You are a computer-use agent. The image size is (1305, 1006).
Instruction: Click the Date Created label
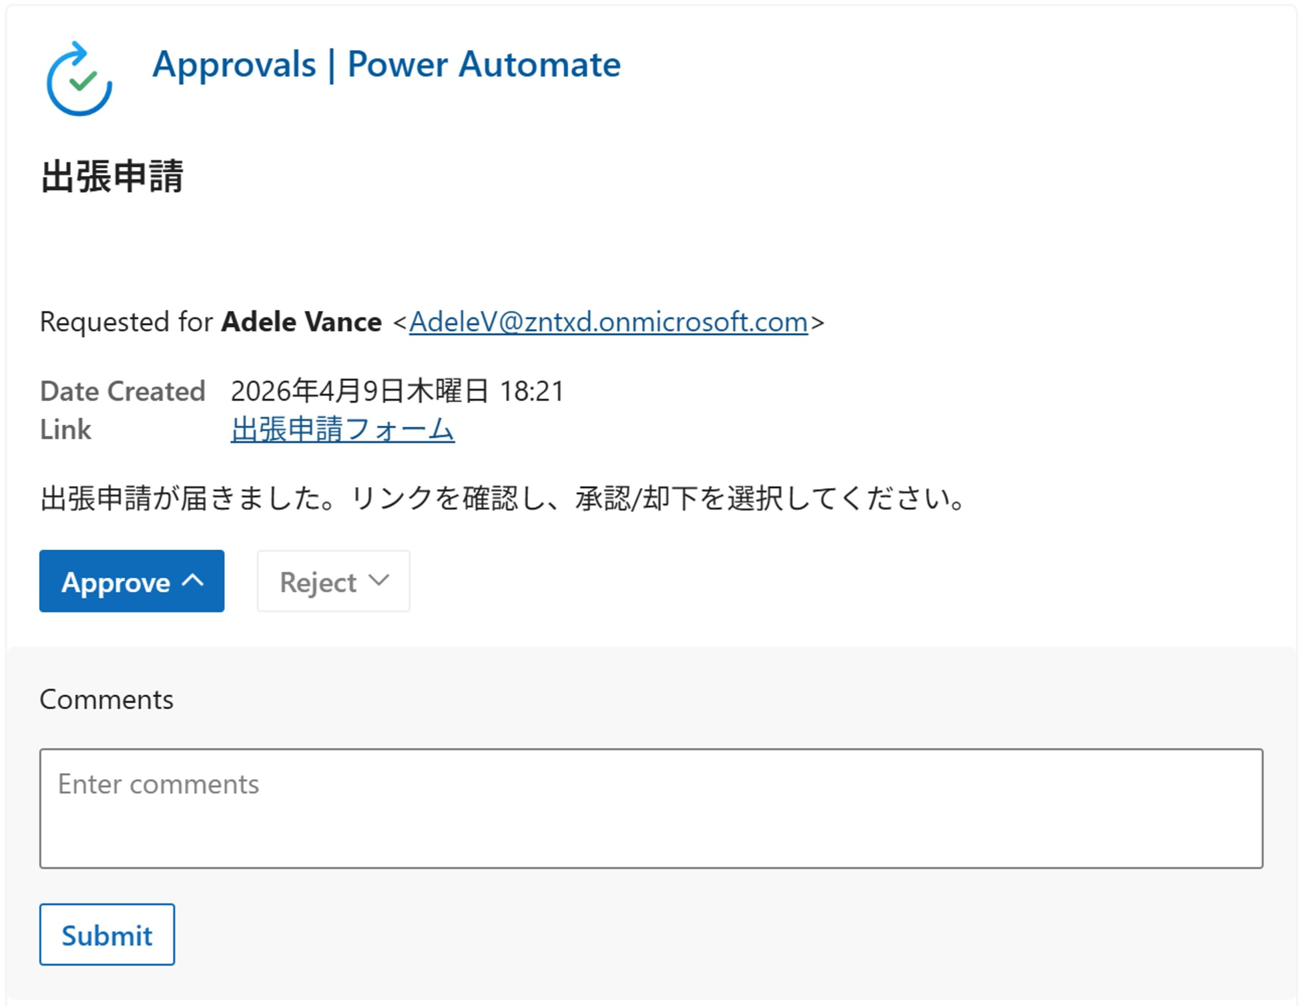click(x=122, y=391)
